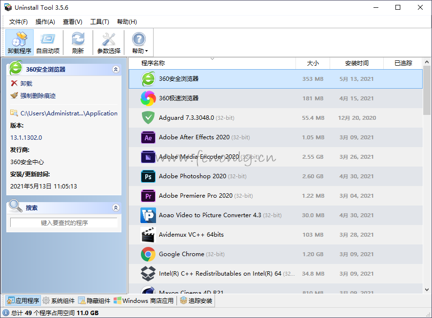Click the text "Avidemux VC++ 64bits"
The height and width of the screenshot is (318, 432).
coord(191,235)
